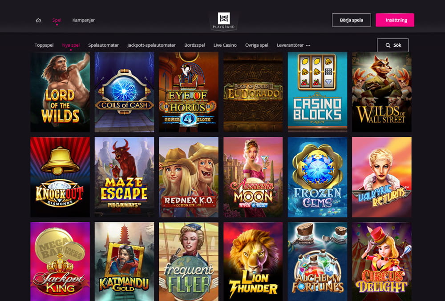Open the Spel menu
Viewport: 445px width, 301px height.
57,20
